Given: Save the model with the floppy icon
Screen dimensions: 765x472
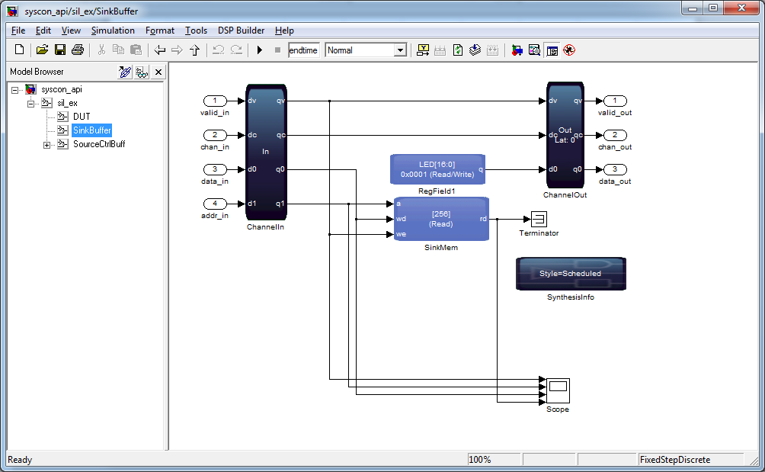Looking at the screenshot, I should click(59, 50).
